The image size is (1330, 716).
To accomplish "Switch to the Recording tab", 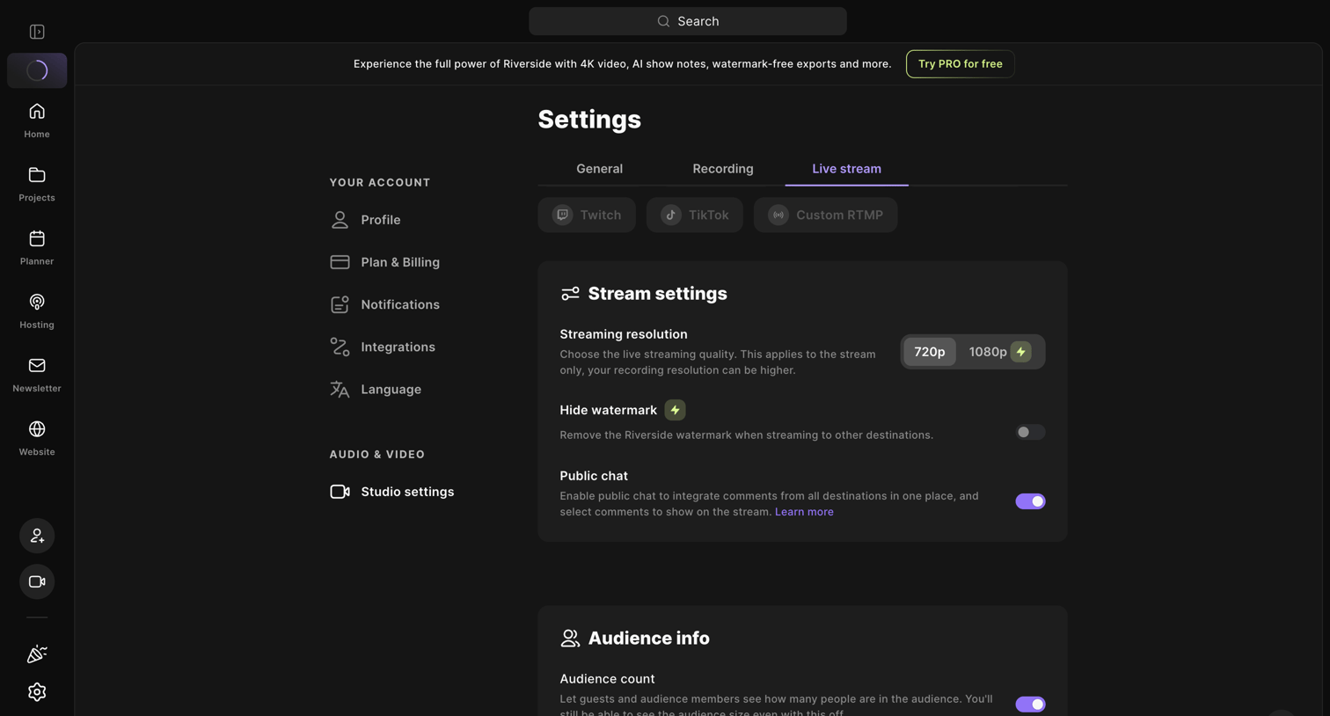I will [723, 169].
